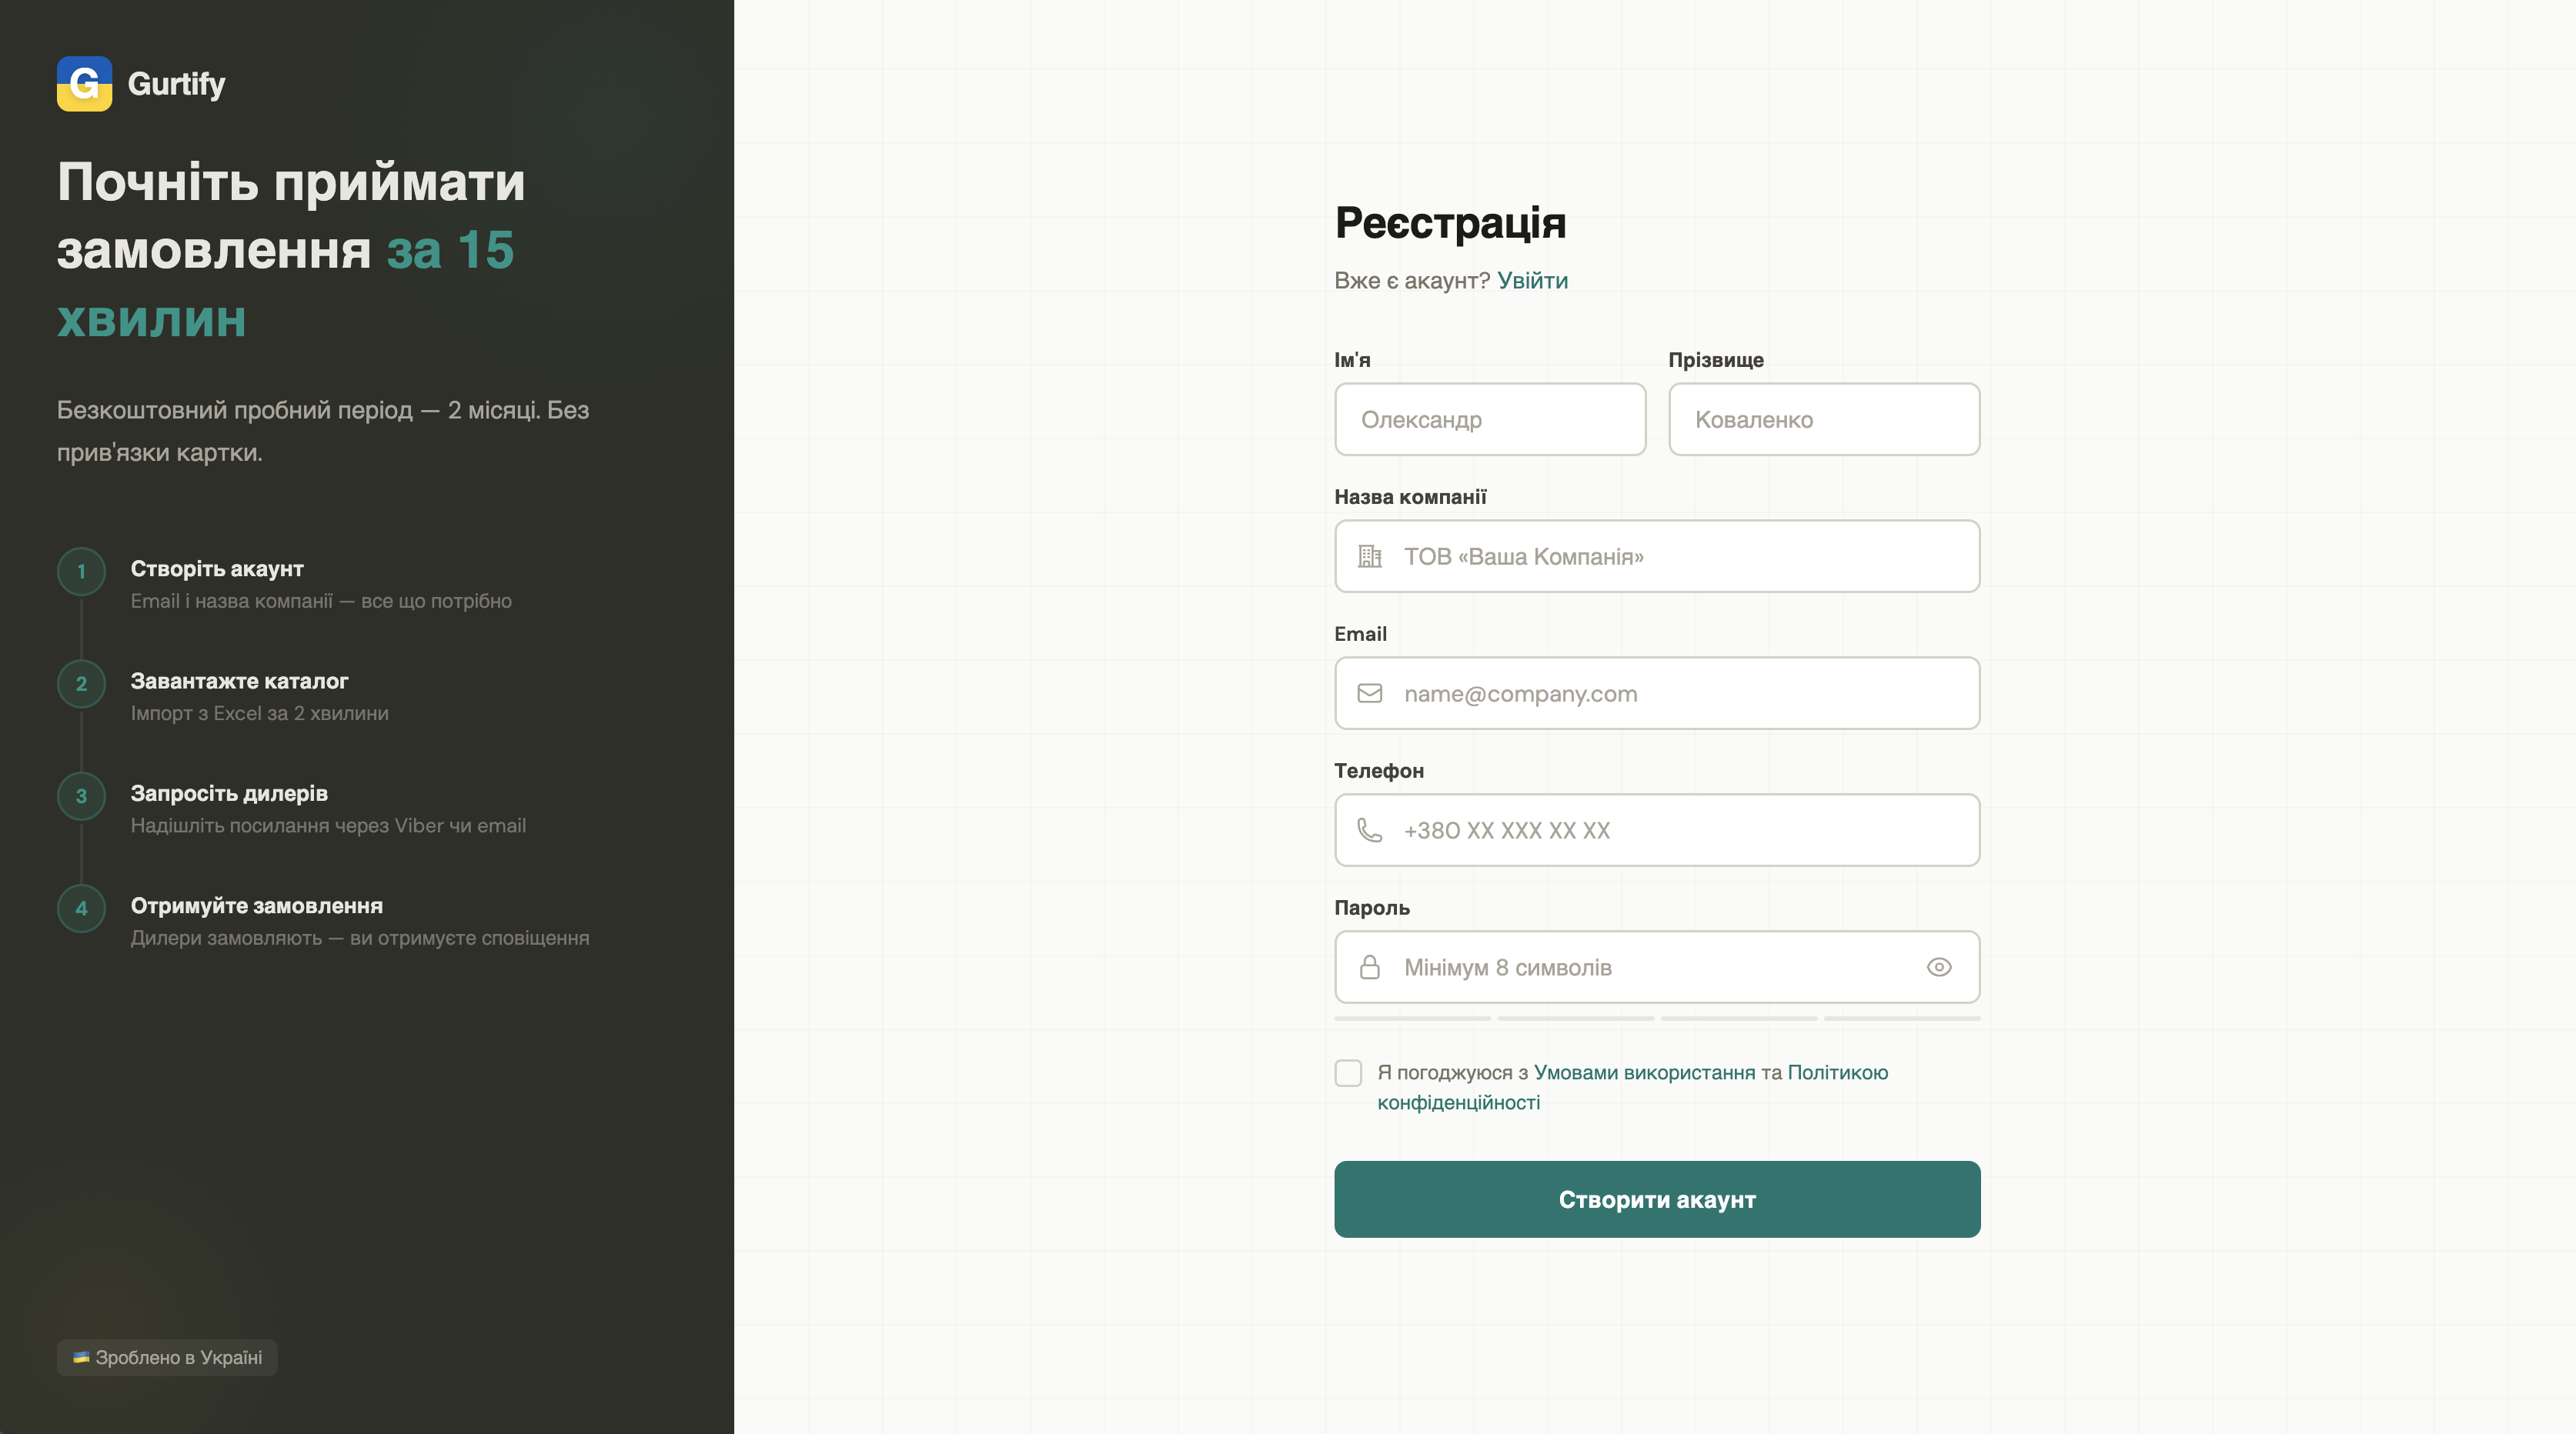Viewport: 2576px width, 1434px height.
Task: Click the password strength indicator bar
Action: tap(1656, 1019)
